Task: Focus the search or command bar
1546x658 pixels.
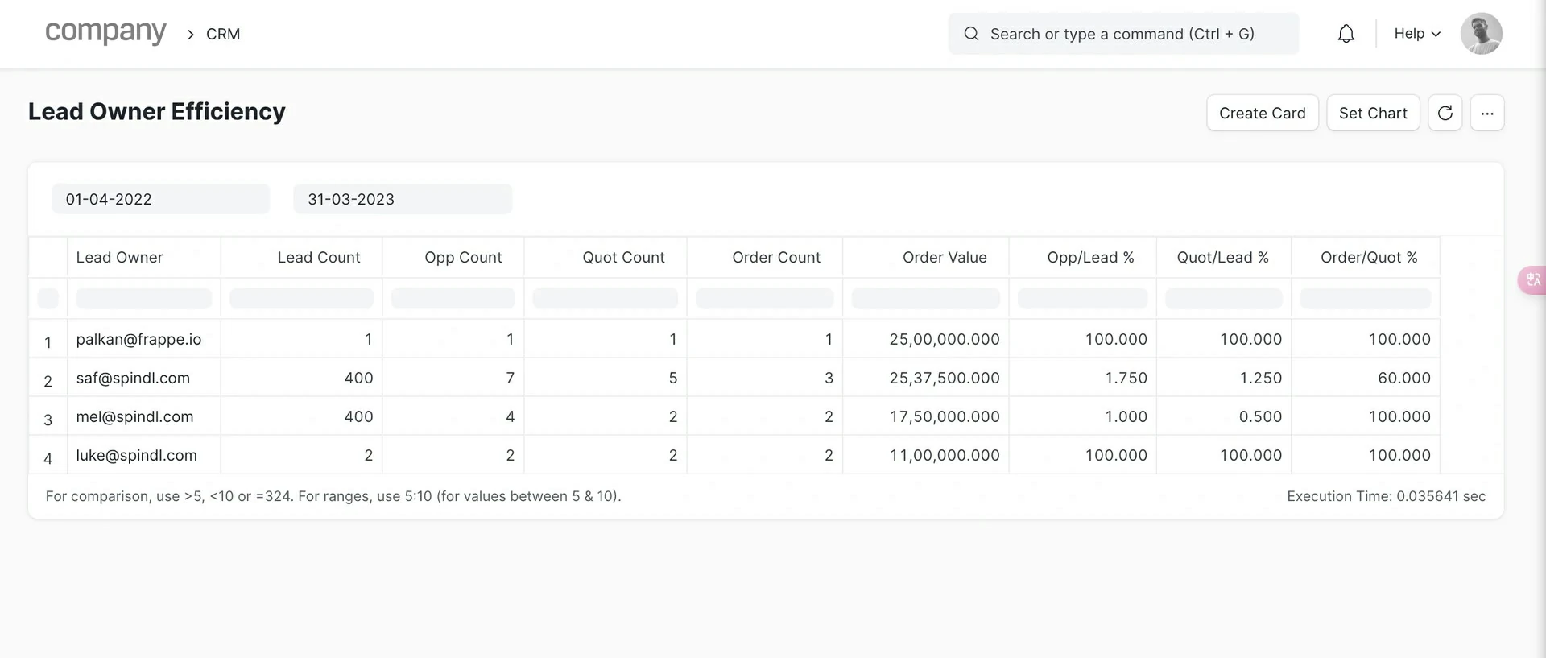Action: click(x=1122, y=34)
